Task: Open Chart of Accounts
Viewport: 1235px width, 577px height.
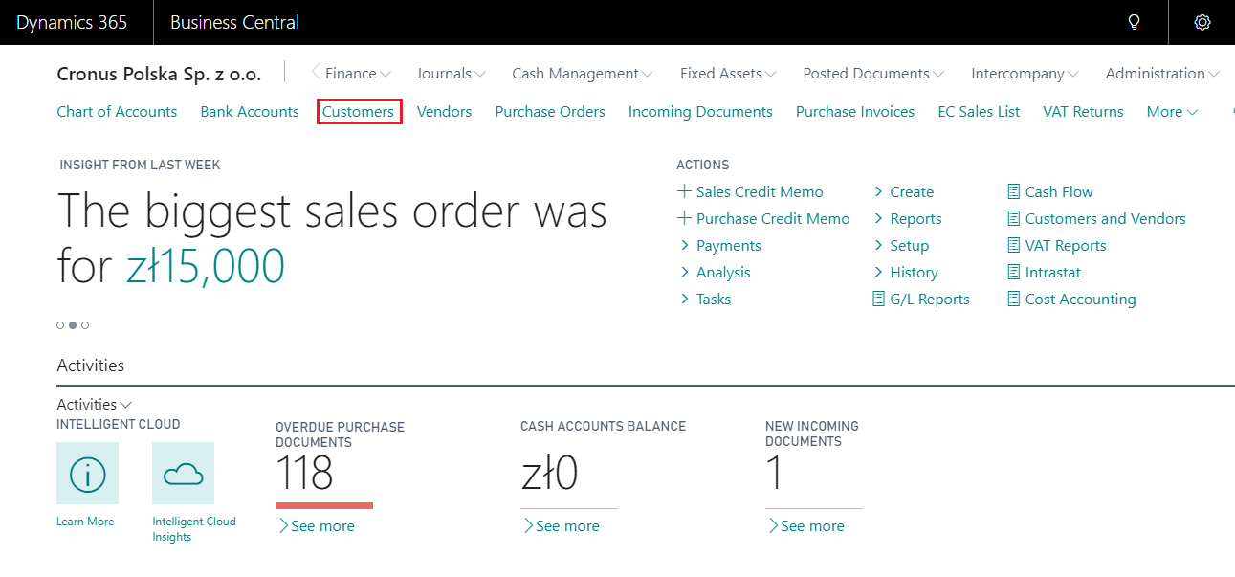Action: coord(117,111)
